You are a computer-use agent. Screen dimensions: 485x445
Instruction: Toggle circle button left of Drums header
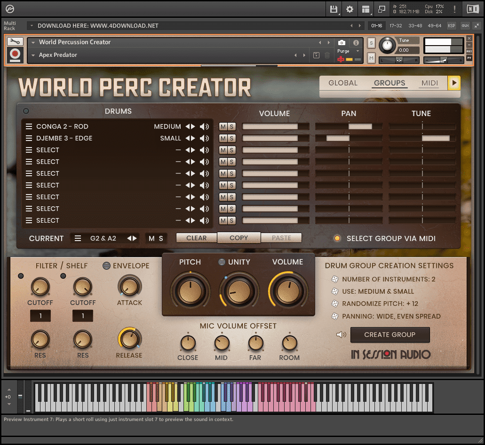coord(26,111)
